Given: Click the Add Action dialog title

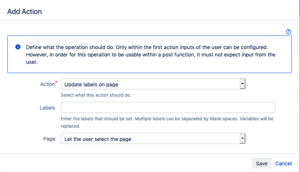Looking at the screenshot, I should click(24, 11).
